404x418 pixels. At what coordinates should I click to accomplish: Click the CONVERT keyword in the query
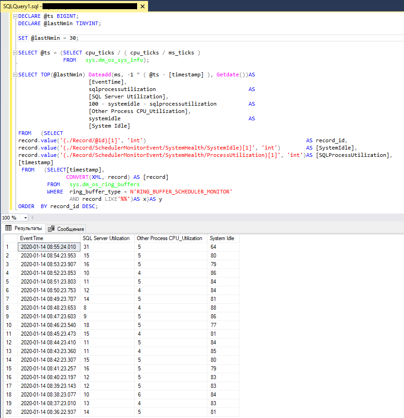point(78,177)
